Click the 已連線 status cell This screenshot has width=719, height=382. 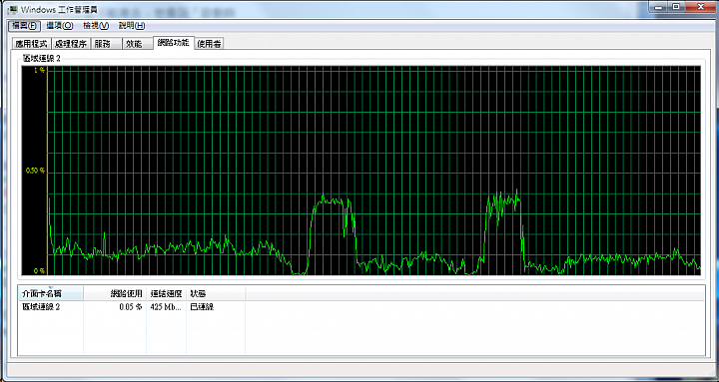(202, 307)
